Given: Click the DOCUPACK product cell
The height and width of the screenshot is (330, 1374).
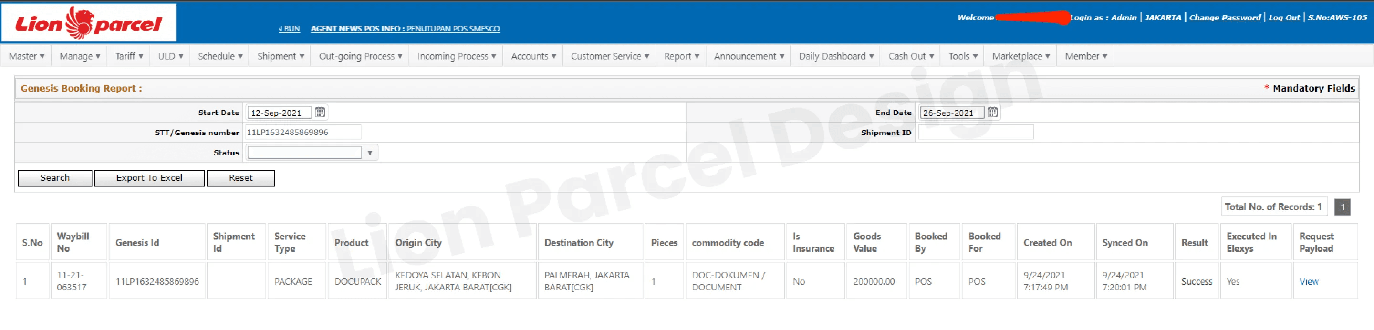Looking at the screenshot, I should click(x=357, y=281).
